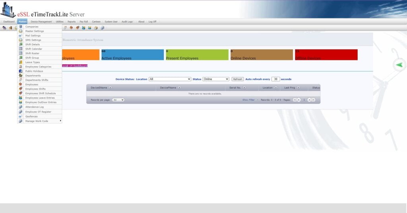Click the Present Employees green tile
407x213 pixels.
[197, 55]
